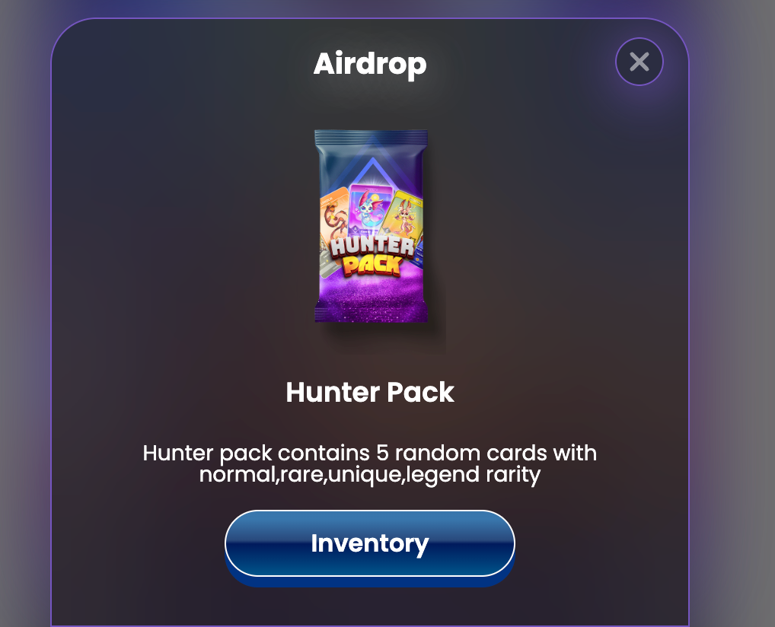Viewport: 775px width, 627px height.
Task: Close the Airdrop dialog with the X
Action: 639,62
